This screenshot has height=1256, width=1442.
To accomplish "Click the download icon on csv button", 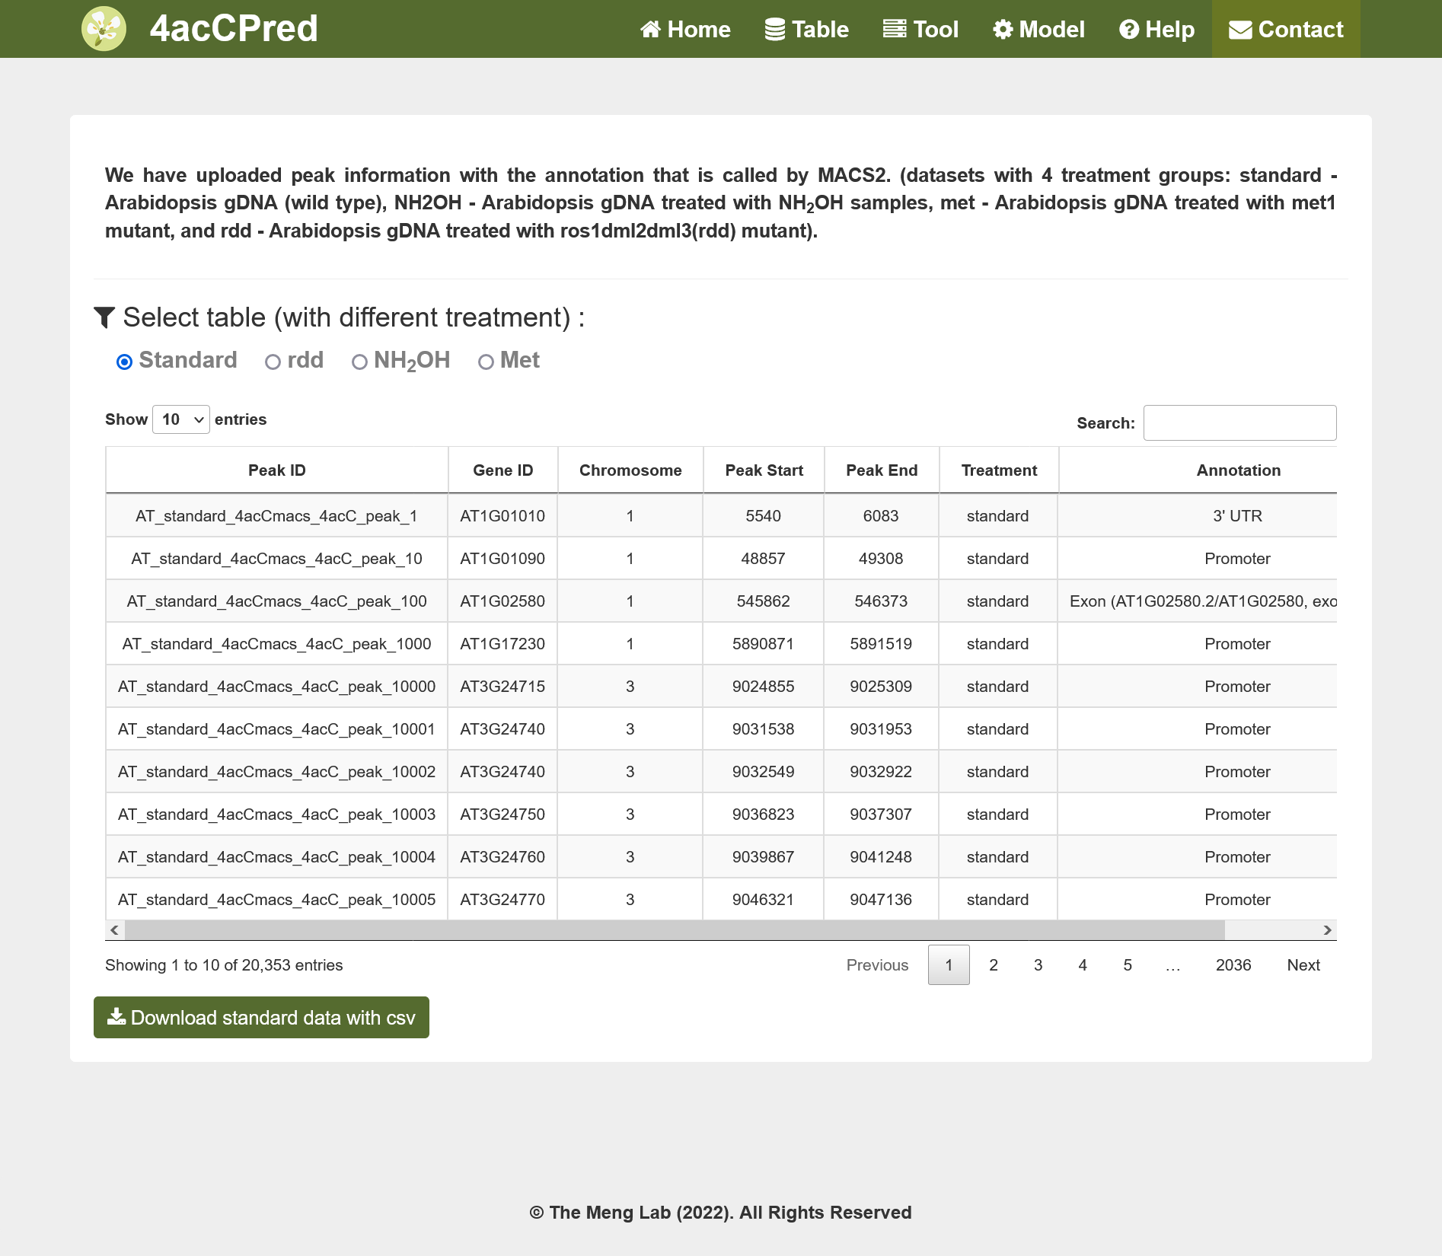I will (116, 1017).
